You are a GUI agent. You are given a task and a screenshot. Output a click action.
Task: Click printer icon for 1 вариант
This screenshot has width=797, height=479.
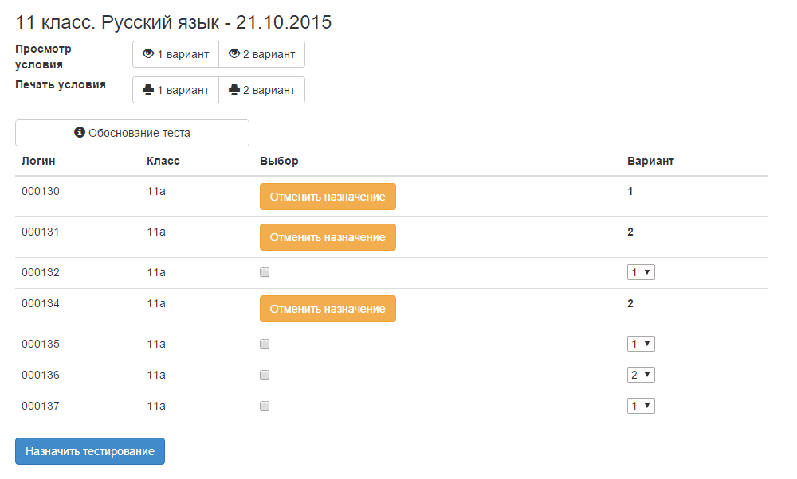coord(148,90)
